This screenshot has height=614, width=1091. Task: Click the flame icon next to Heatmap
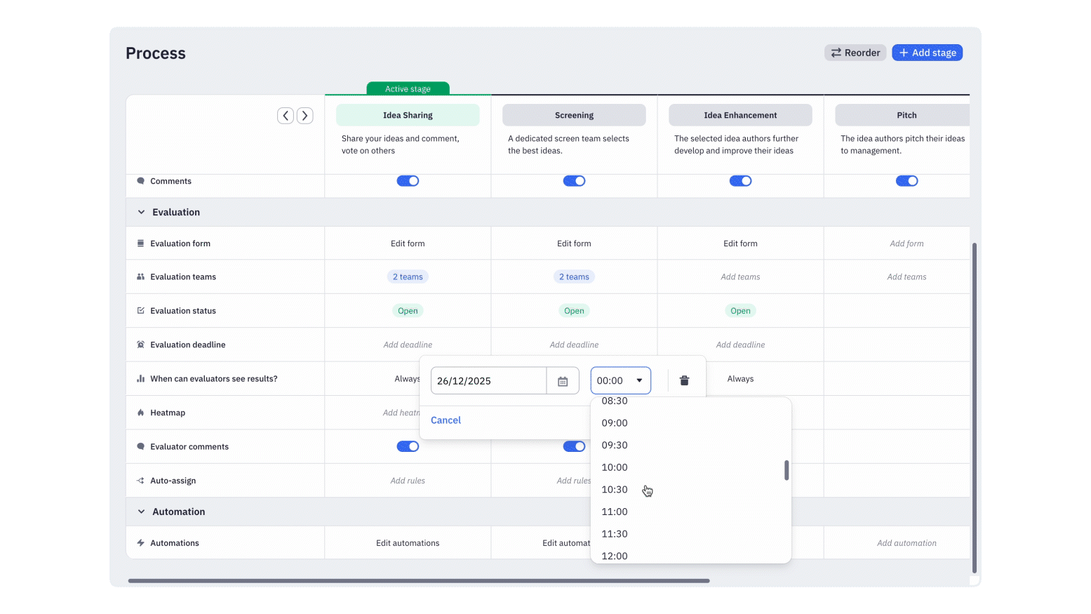(x=140, y=413)
